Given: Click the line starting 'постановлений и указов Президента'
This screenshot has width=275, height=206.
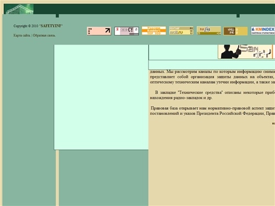Looking at the screenshot, I should coord(212,113).
